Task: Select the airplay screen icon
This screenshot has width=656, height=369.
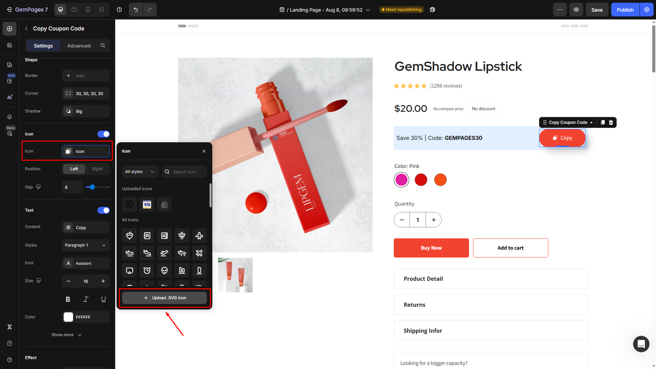Action: tap(130, 271)
